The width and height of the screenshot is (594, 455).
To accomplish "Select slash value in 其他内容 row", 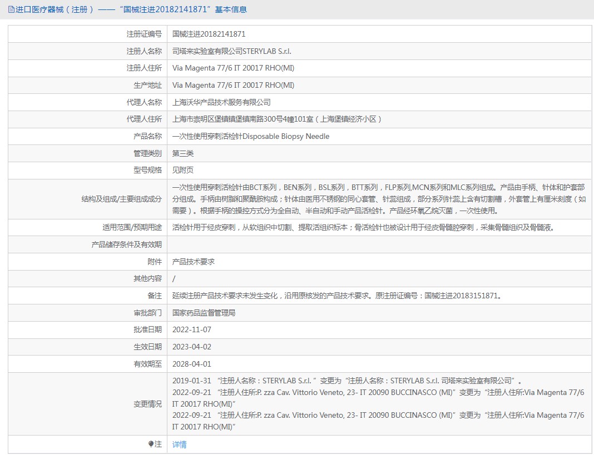I will coord(174,278).
